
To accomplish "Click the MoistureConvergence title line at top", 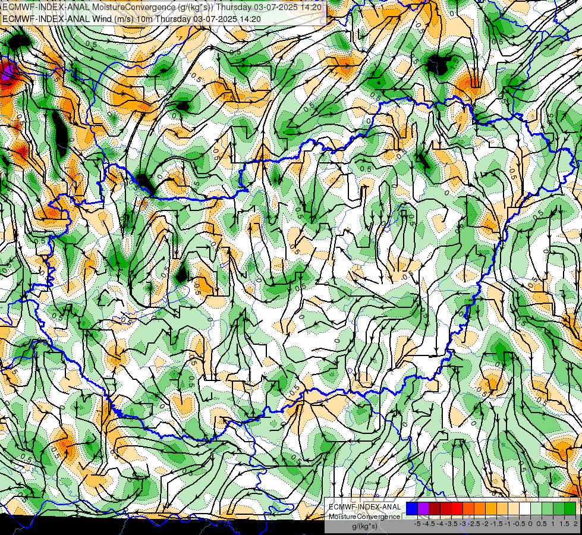I will pyautogui.click(x=162, y=7).
